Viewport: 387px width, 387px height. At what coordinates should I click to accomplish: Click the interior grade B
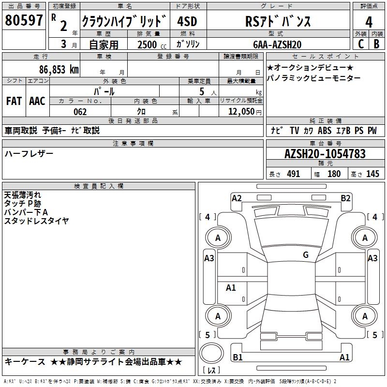(x=376, y=44)
